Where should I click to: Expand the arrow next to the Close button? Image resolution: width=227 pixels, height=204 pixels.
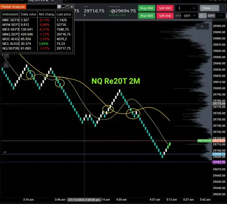tap(216, 8)
